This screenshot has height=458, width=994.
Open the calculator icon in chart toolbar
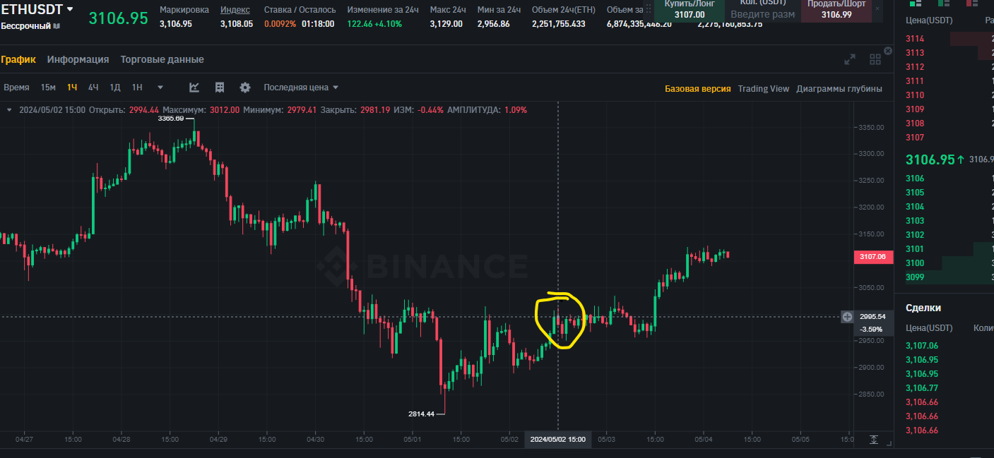point(220,88)
